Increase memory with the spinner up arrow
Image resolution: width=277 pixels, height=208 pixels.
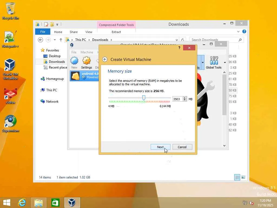(184, 97)
